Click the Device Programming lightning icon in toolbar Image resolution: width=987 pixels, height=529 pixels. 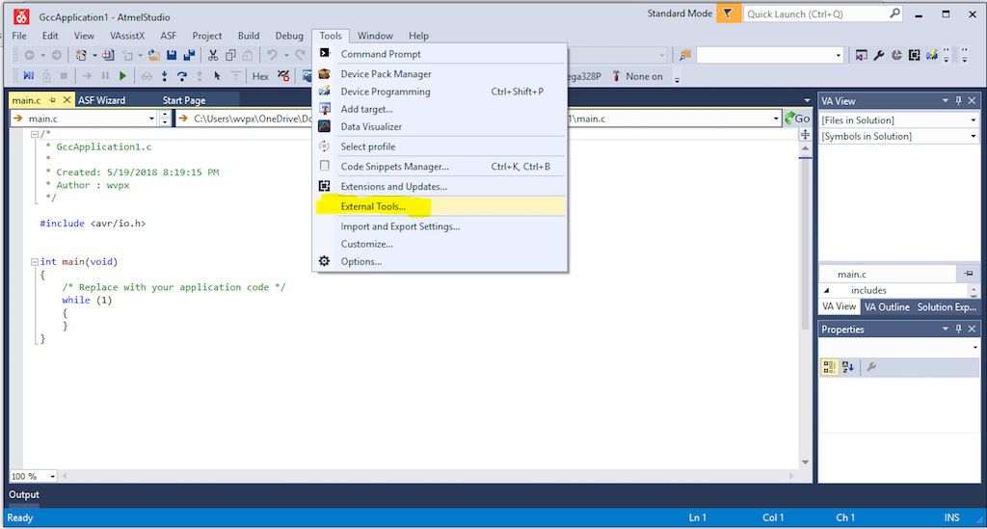click(932, 55)
